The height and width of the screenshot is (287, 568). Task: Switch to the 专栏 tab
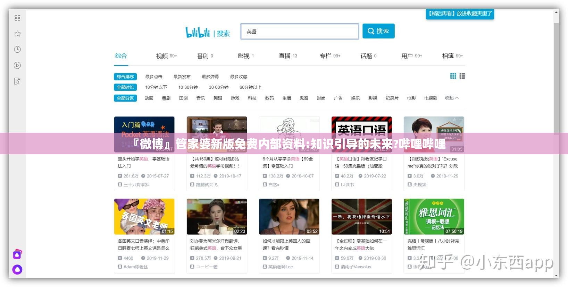click(x=330, y=56)
